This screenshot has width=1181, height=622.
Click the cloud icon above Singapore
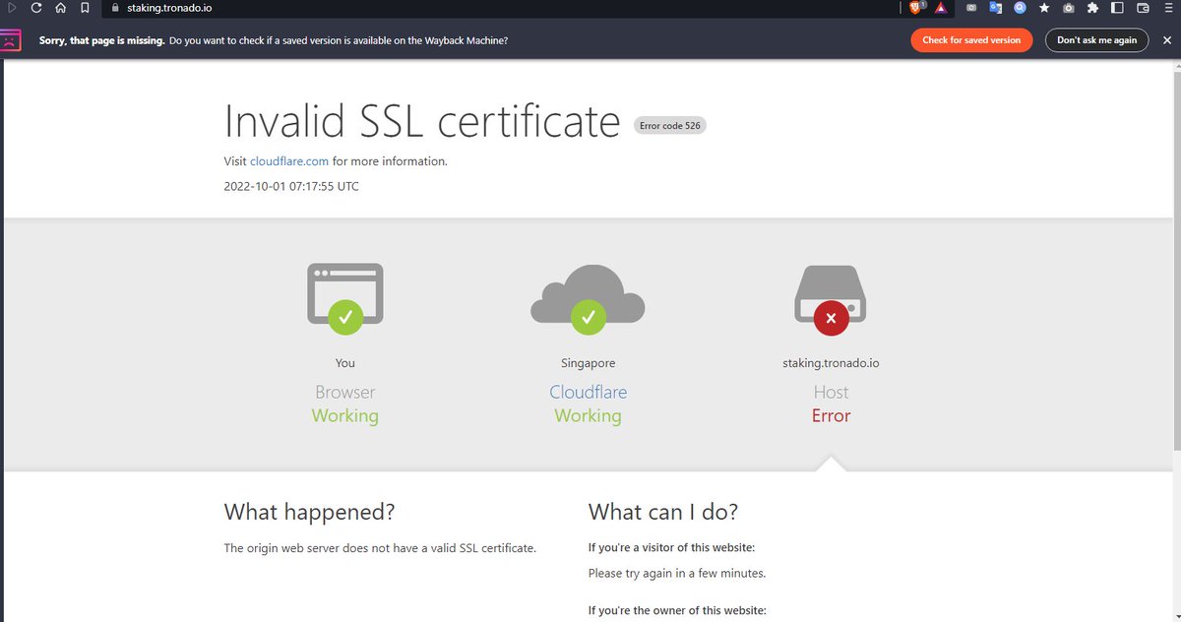click(x=588, y=298)
